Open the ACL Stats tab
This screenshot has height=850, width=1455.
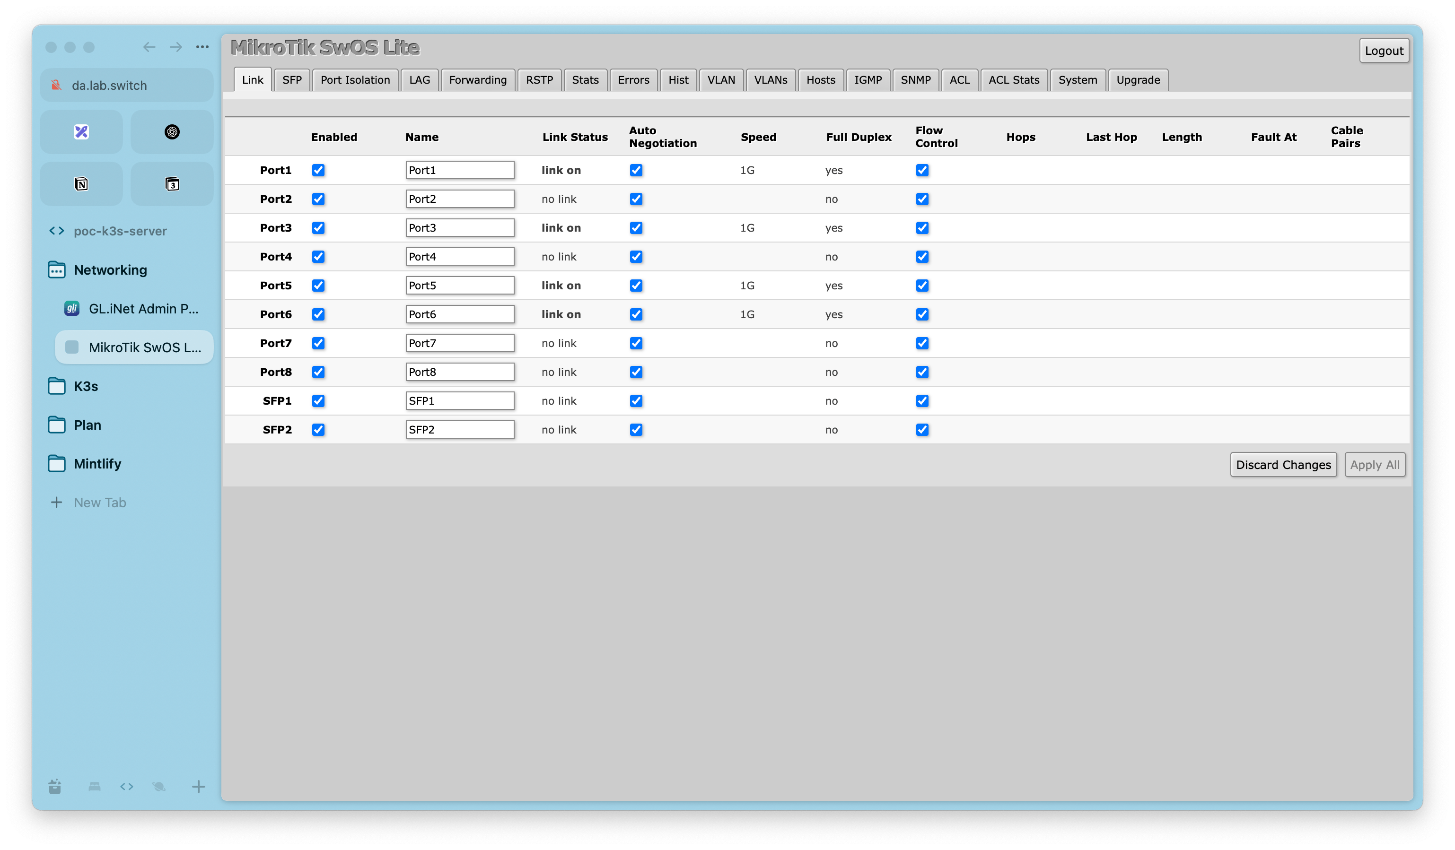click(1014, 80)
